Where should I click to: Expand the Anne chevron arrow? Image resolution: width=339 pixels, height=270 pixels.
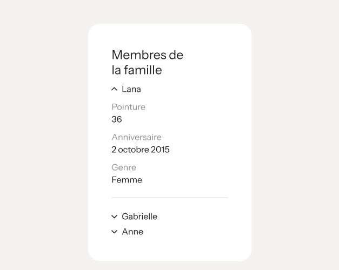[114, 232]
